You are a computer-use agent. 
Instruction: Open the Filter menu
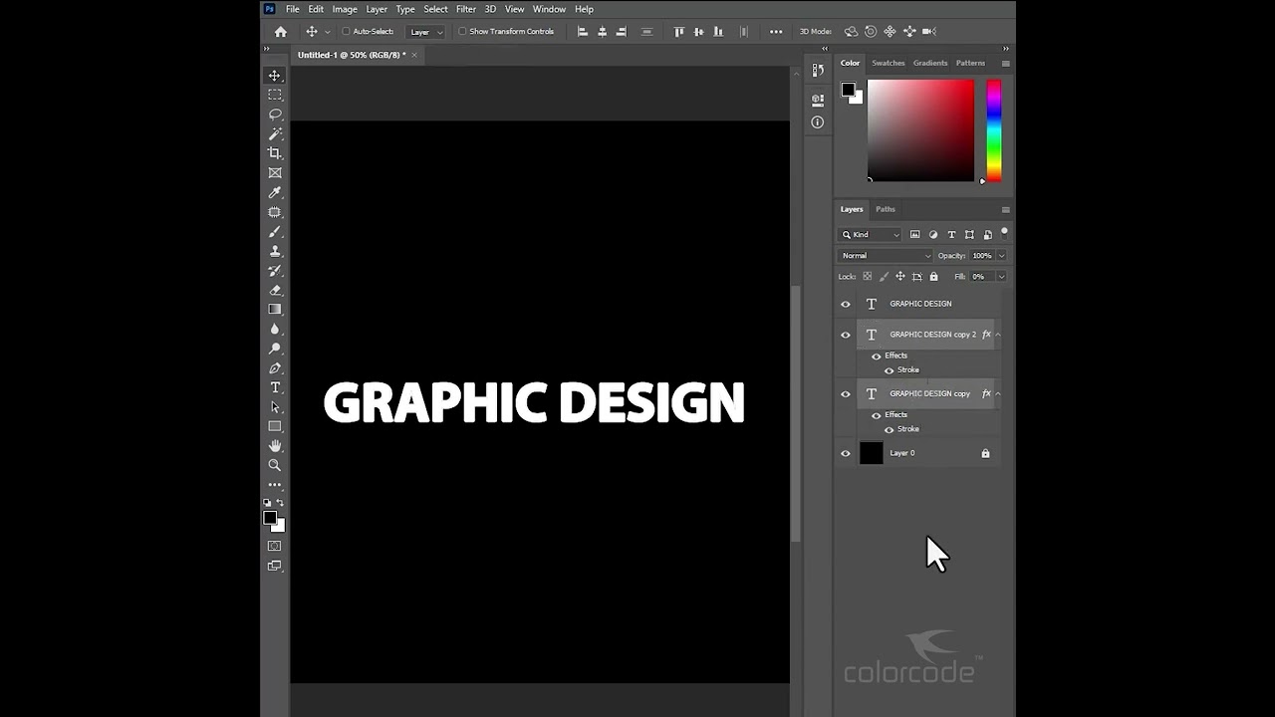(x=466, y=9)
